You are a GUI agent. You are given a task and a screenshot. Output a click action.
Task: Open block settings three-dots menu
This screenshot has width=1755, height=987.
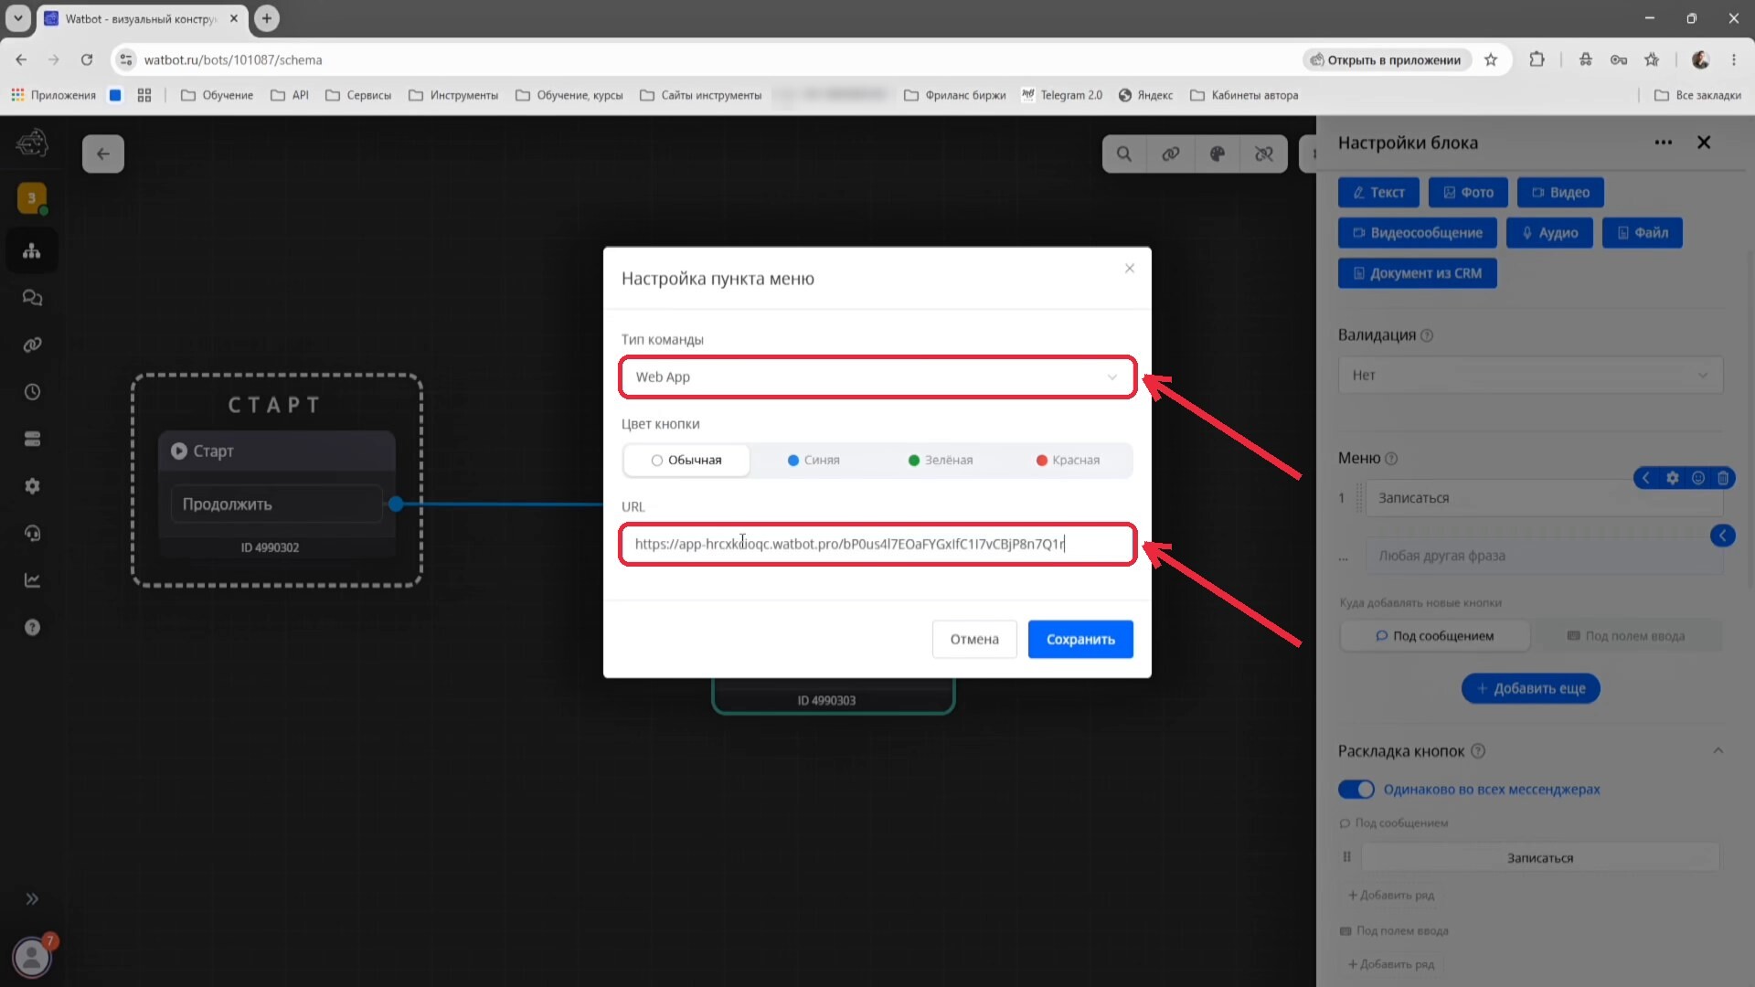[x=1664, y=143]
